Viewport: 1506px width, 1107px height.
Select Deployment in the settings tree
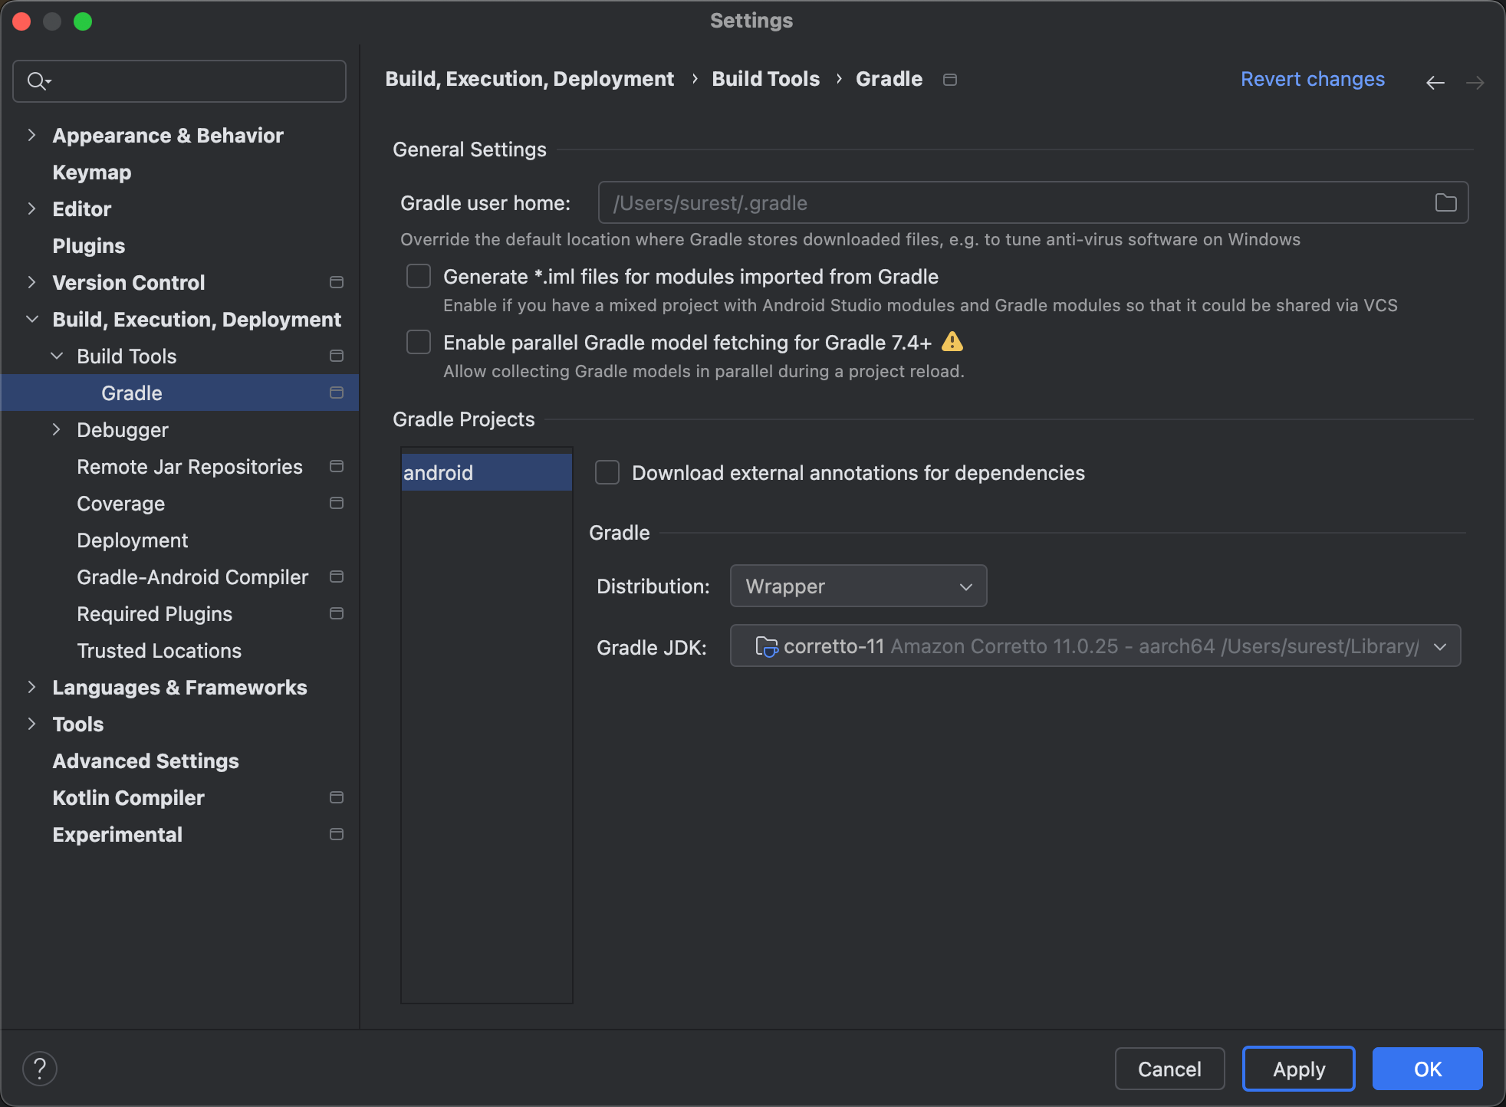(x=132, y=540)
